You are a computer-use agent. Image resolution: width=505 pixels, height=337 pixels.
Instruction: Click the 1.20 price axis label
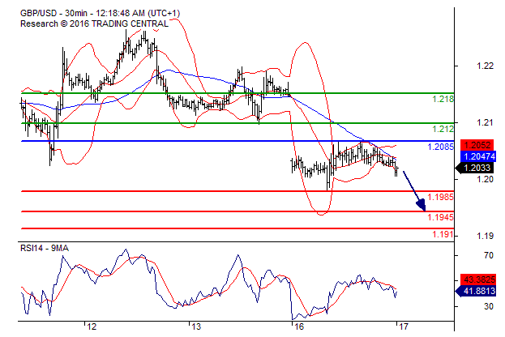[x=485, y=179]
